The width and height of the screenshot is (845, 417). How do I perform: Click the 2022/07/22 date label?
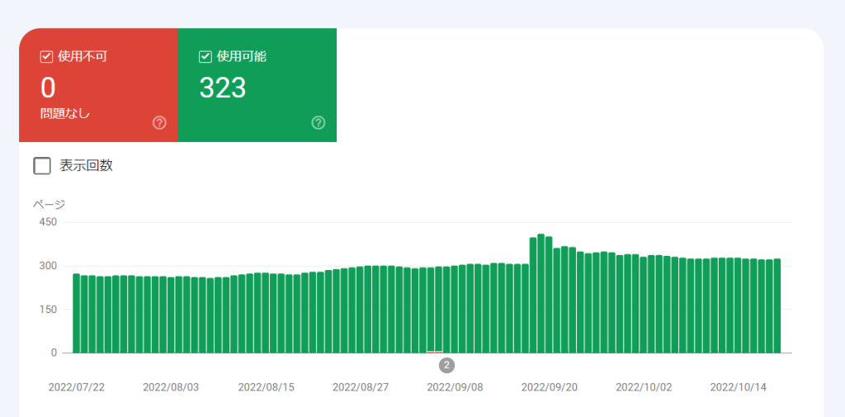coord(77,386)
